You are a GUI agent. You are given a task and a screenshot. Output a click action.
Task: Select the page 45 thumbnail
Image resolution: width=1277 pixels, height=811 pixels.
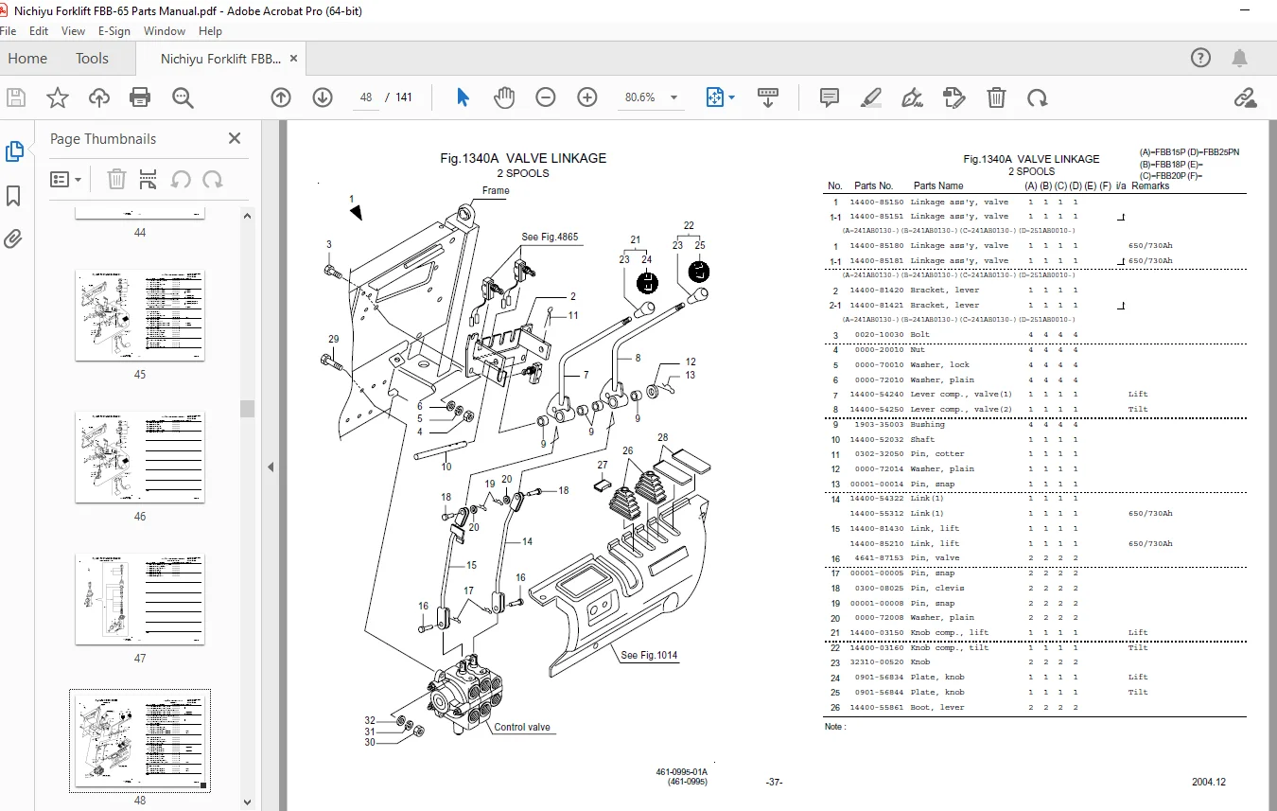[x=140, y=315]
